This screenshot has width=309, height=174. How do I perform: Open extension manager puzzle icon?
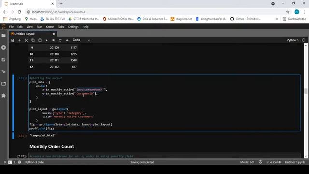(x=3, y=96)
